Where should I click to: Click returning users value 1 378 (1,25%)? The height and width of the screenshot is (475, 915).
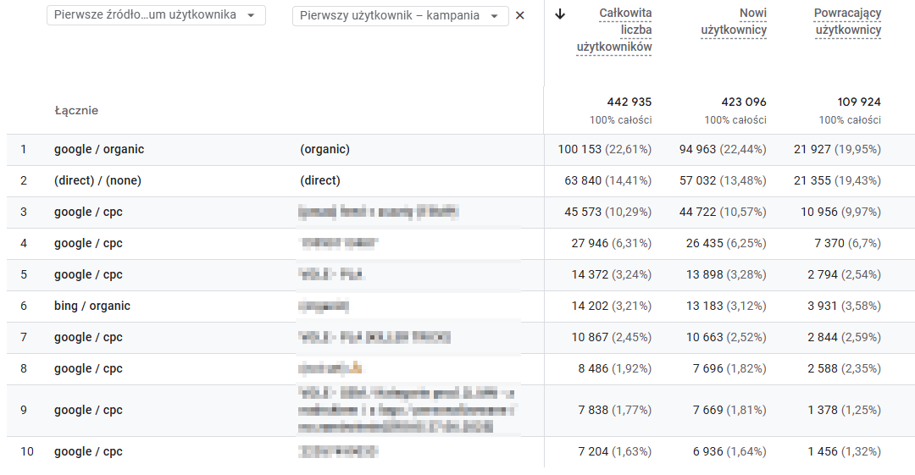845,410
